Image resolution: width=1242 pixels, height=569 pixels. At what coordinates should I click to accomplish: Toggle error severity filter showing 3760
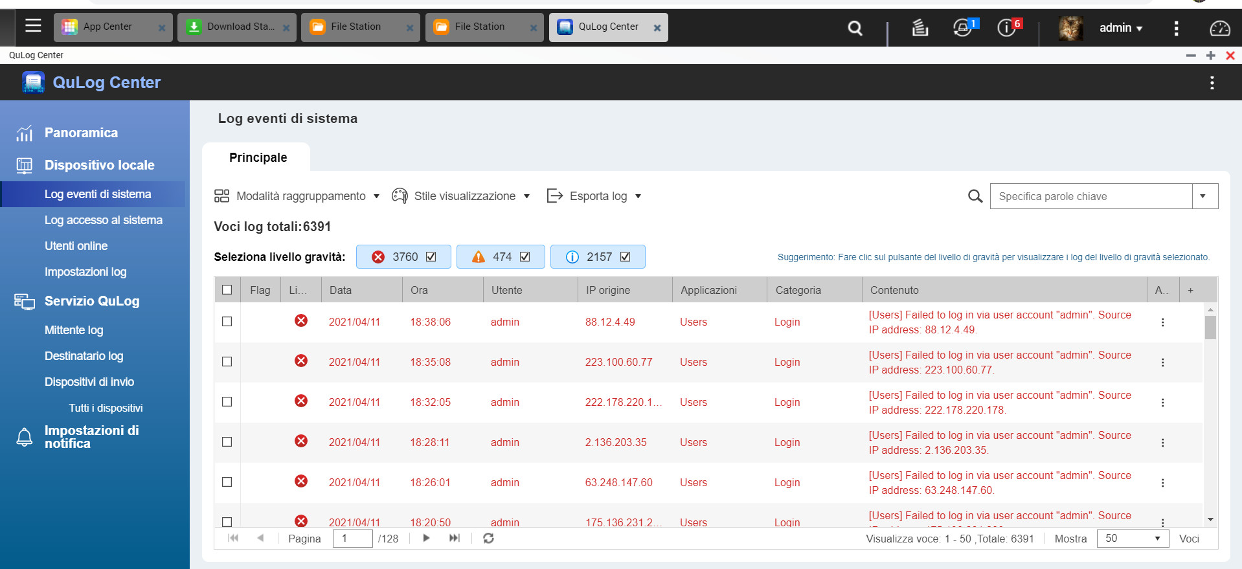pyautogui.click(x=403, y=257)
